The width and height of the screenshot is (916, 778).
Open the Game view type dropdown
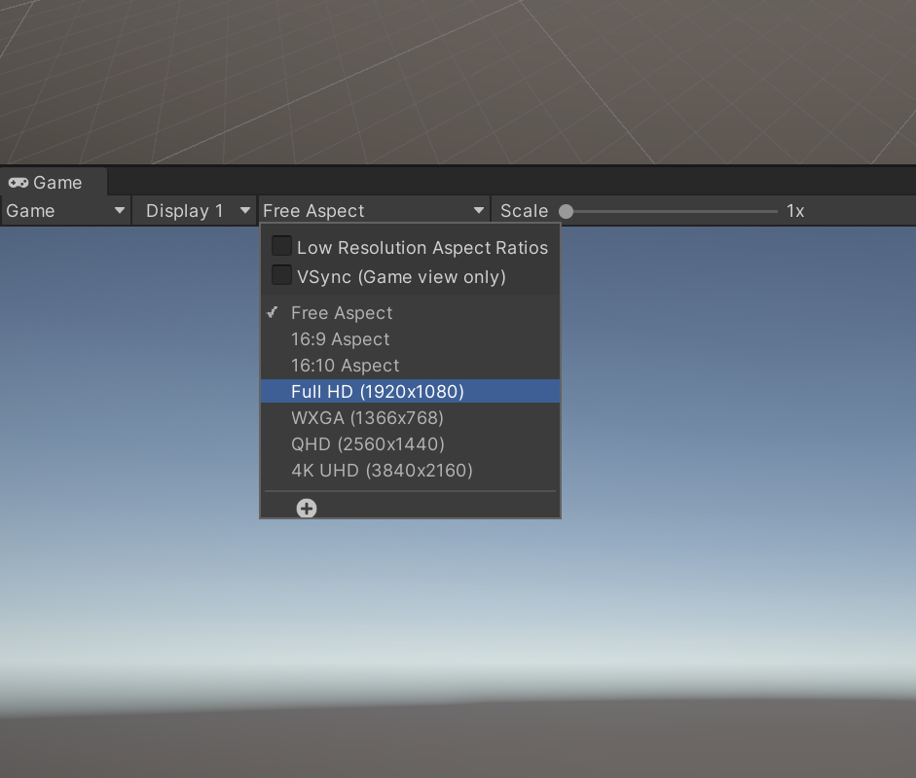click(x=65, y=211)
